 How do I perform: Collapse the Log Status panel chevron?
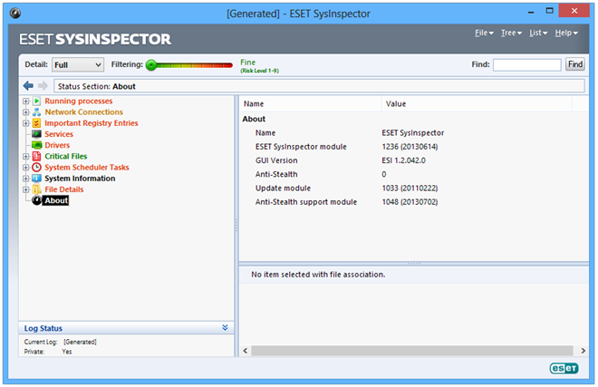pyautogui.click(x=225, y=327)
